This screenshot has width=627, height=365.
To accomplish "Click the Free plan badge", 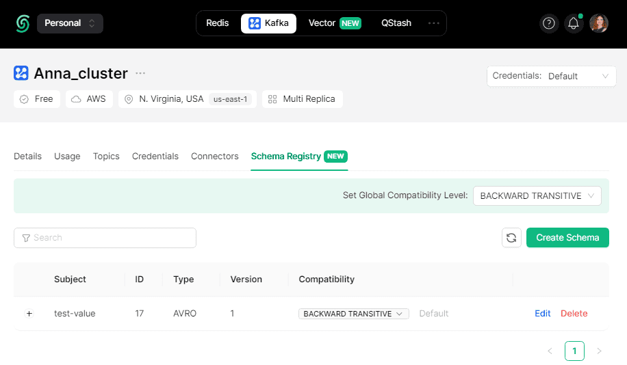I will (x=37, y=99).
